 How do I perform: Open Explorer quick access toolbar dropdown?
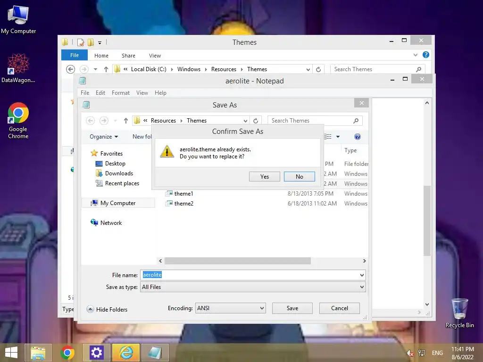100,43
